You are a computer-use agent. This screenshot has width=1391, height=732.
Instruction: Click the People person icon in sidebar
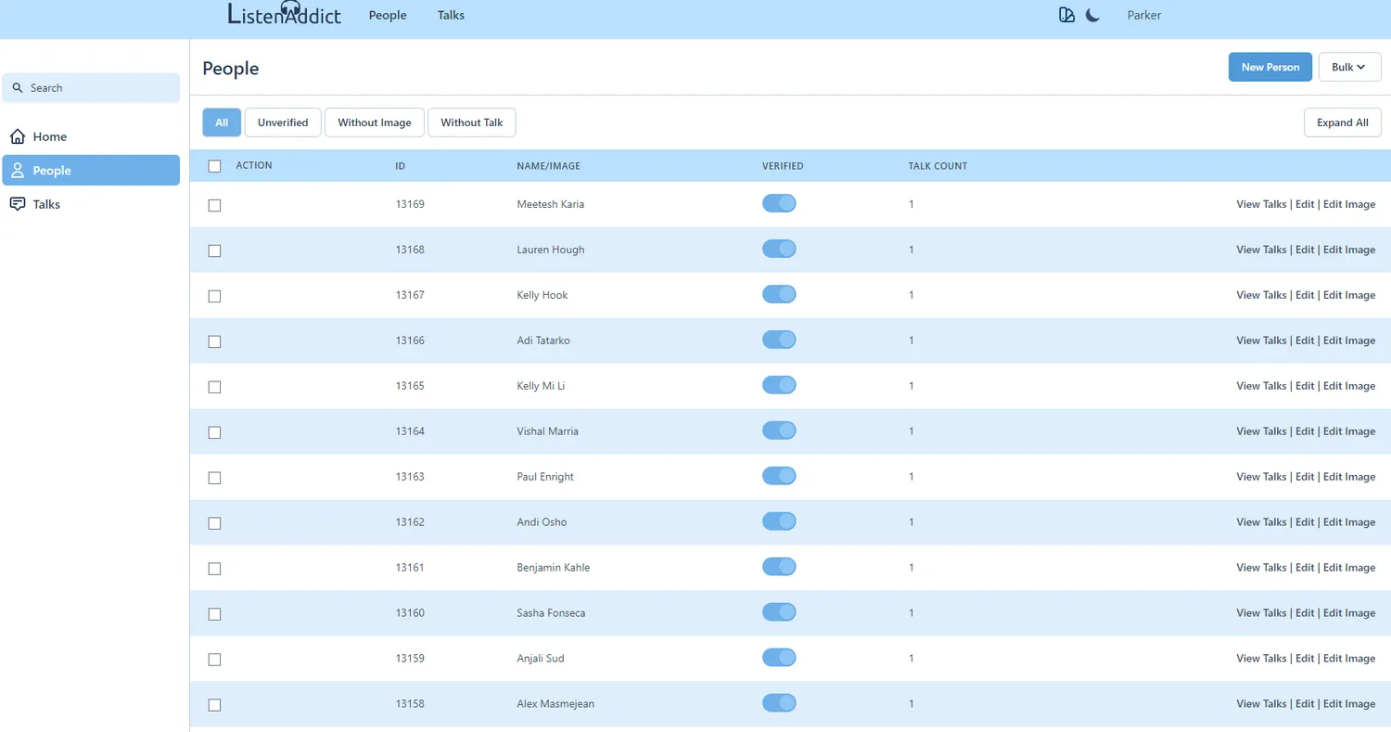[x=18, y=171]
